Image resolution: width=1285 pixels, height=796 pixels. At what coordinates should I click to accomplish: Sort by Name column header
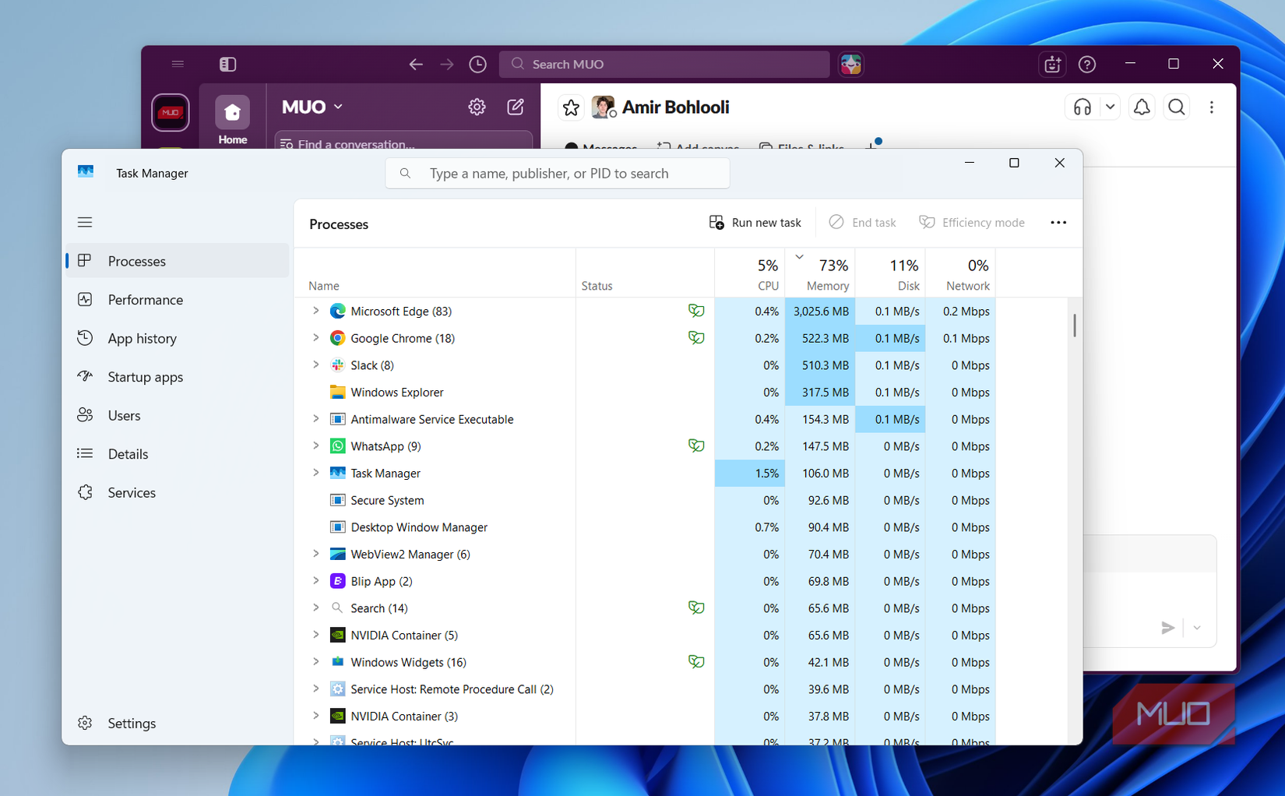[435, 273]
